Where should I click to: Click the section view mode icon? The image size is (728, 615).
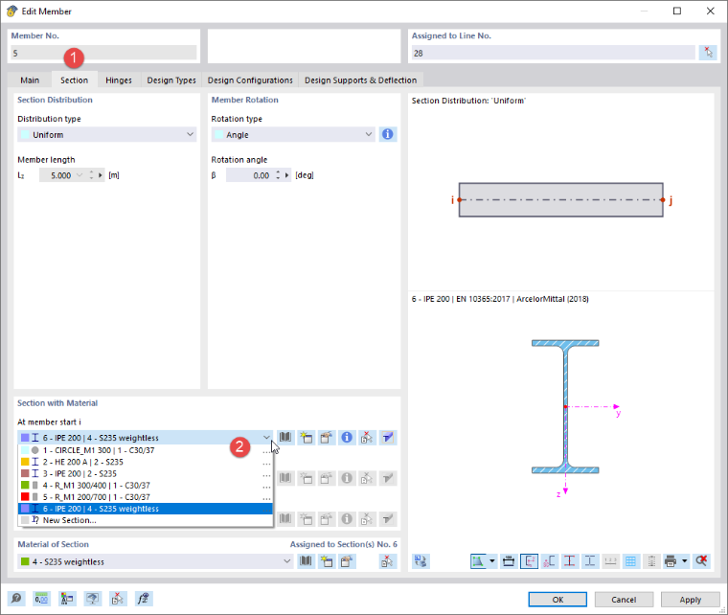pos(478,561)
